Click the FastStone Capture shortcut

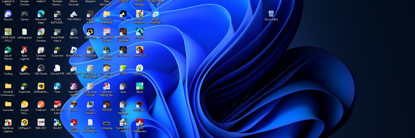tap(8, 122)
